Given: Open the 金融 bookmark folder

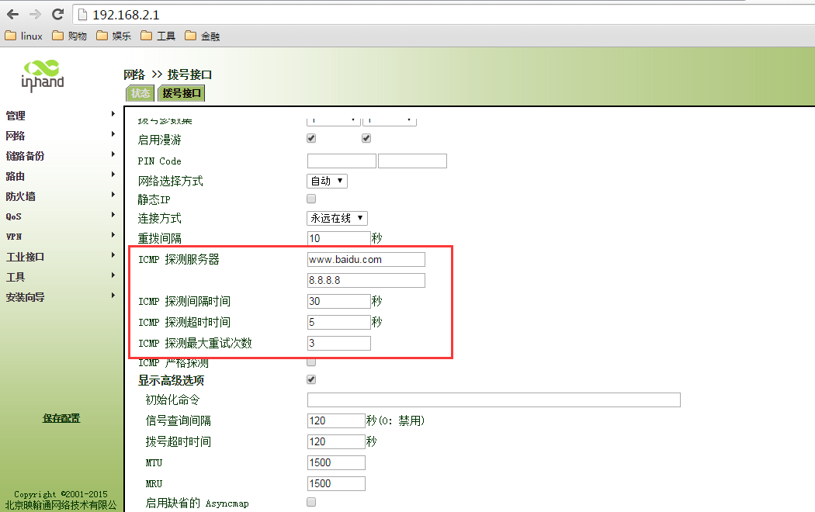Looking at the screenshot, I should [202, 36].
